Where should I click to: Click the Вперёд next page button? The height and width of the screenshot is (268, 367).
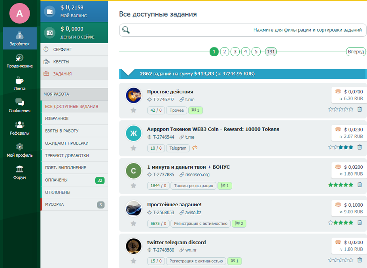coord(356,51)
